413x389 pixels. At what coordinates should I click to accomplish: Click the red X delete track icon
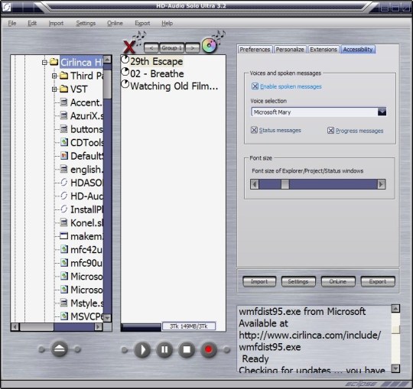coord(129,47)
